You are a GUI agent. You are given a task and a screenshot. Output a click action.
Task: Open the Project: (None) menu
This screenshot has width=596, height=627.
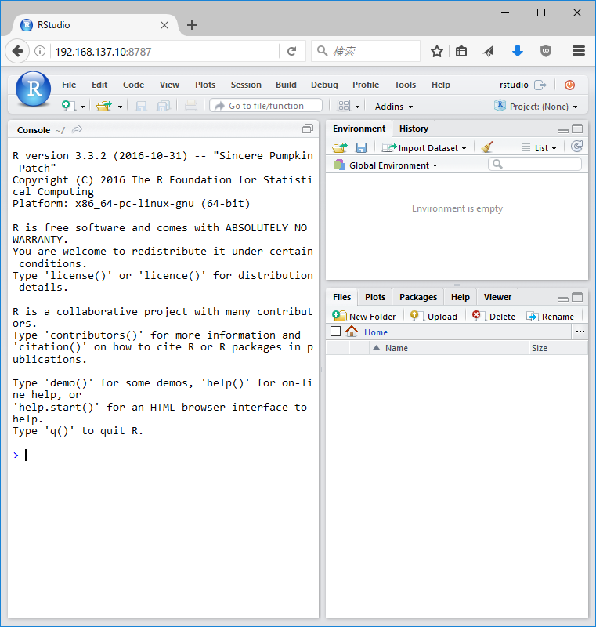pos(536,107)
